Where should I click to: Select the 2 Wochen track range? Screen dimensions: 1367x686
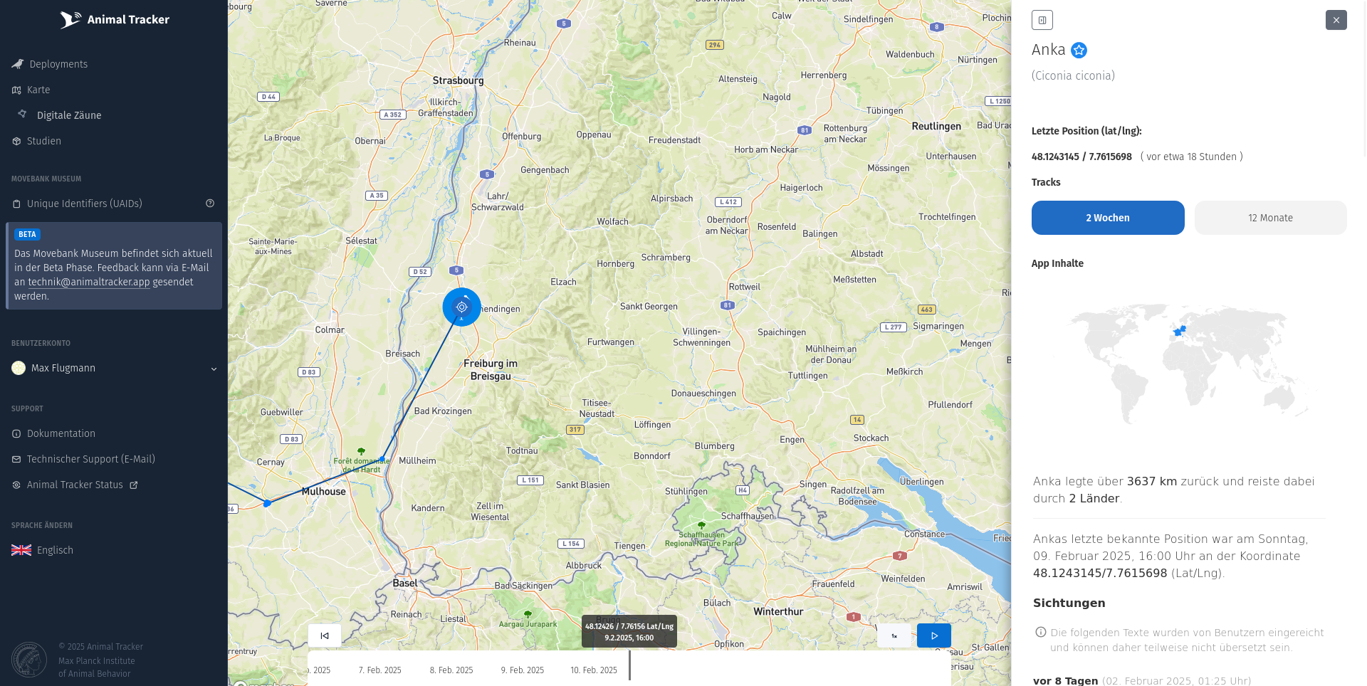click(x=1108, y=218)
